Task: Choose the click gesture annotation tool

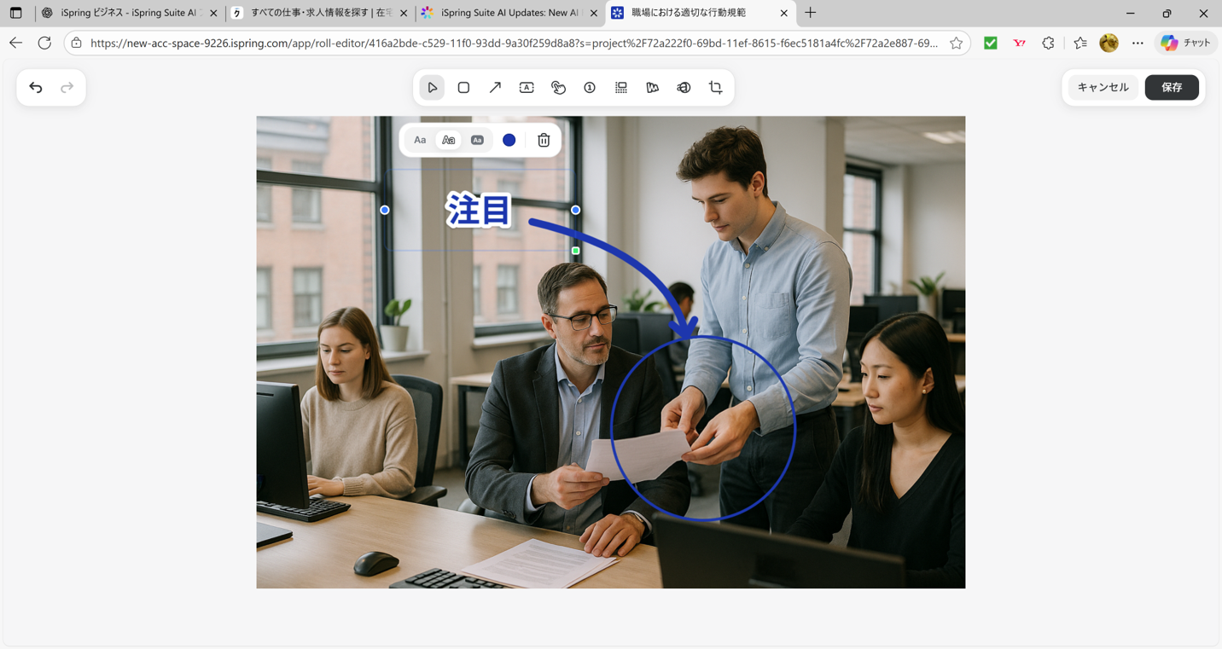Action: point(558,87)
